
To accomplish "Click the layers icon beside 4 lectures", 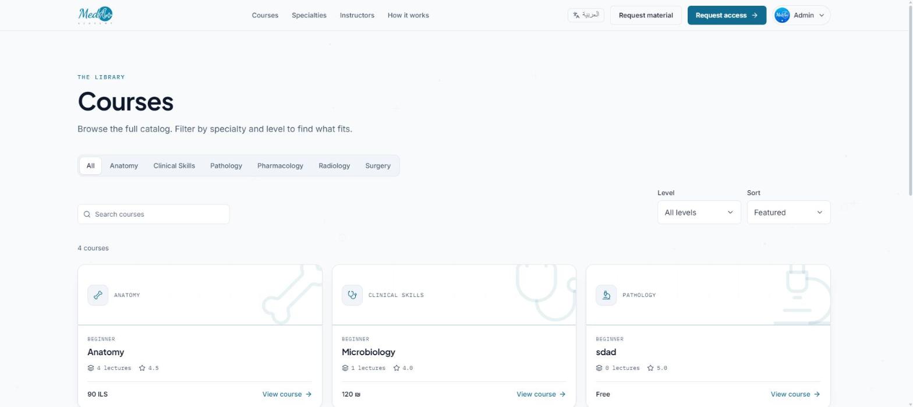I will [x=91, y=368].
